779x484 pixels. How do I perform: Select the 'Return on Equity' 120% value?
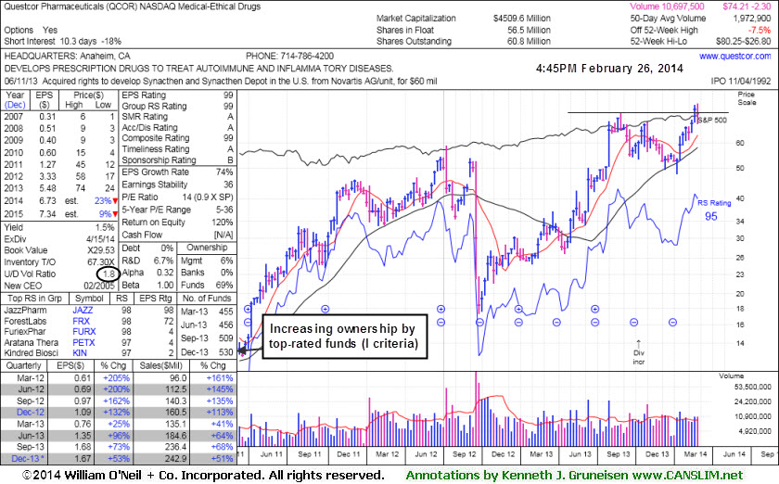222,223
